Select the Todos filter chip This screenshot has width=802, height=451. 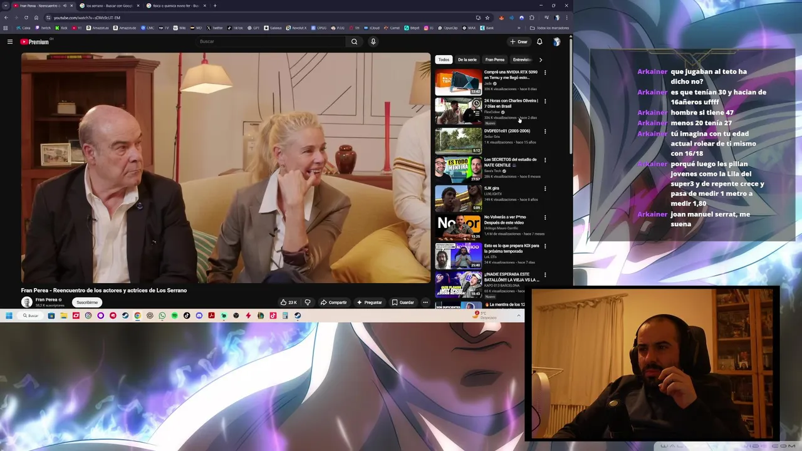444,60
